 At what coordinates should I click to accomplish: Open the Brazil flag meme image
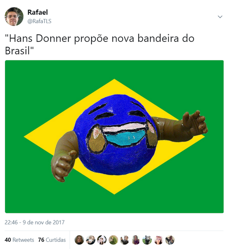click(x=114, y=137)
